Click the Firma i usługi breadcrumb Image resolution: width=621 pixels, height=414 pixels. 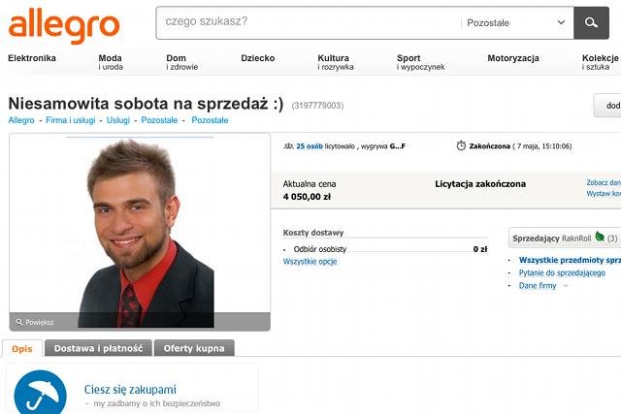(71, 120)
